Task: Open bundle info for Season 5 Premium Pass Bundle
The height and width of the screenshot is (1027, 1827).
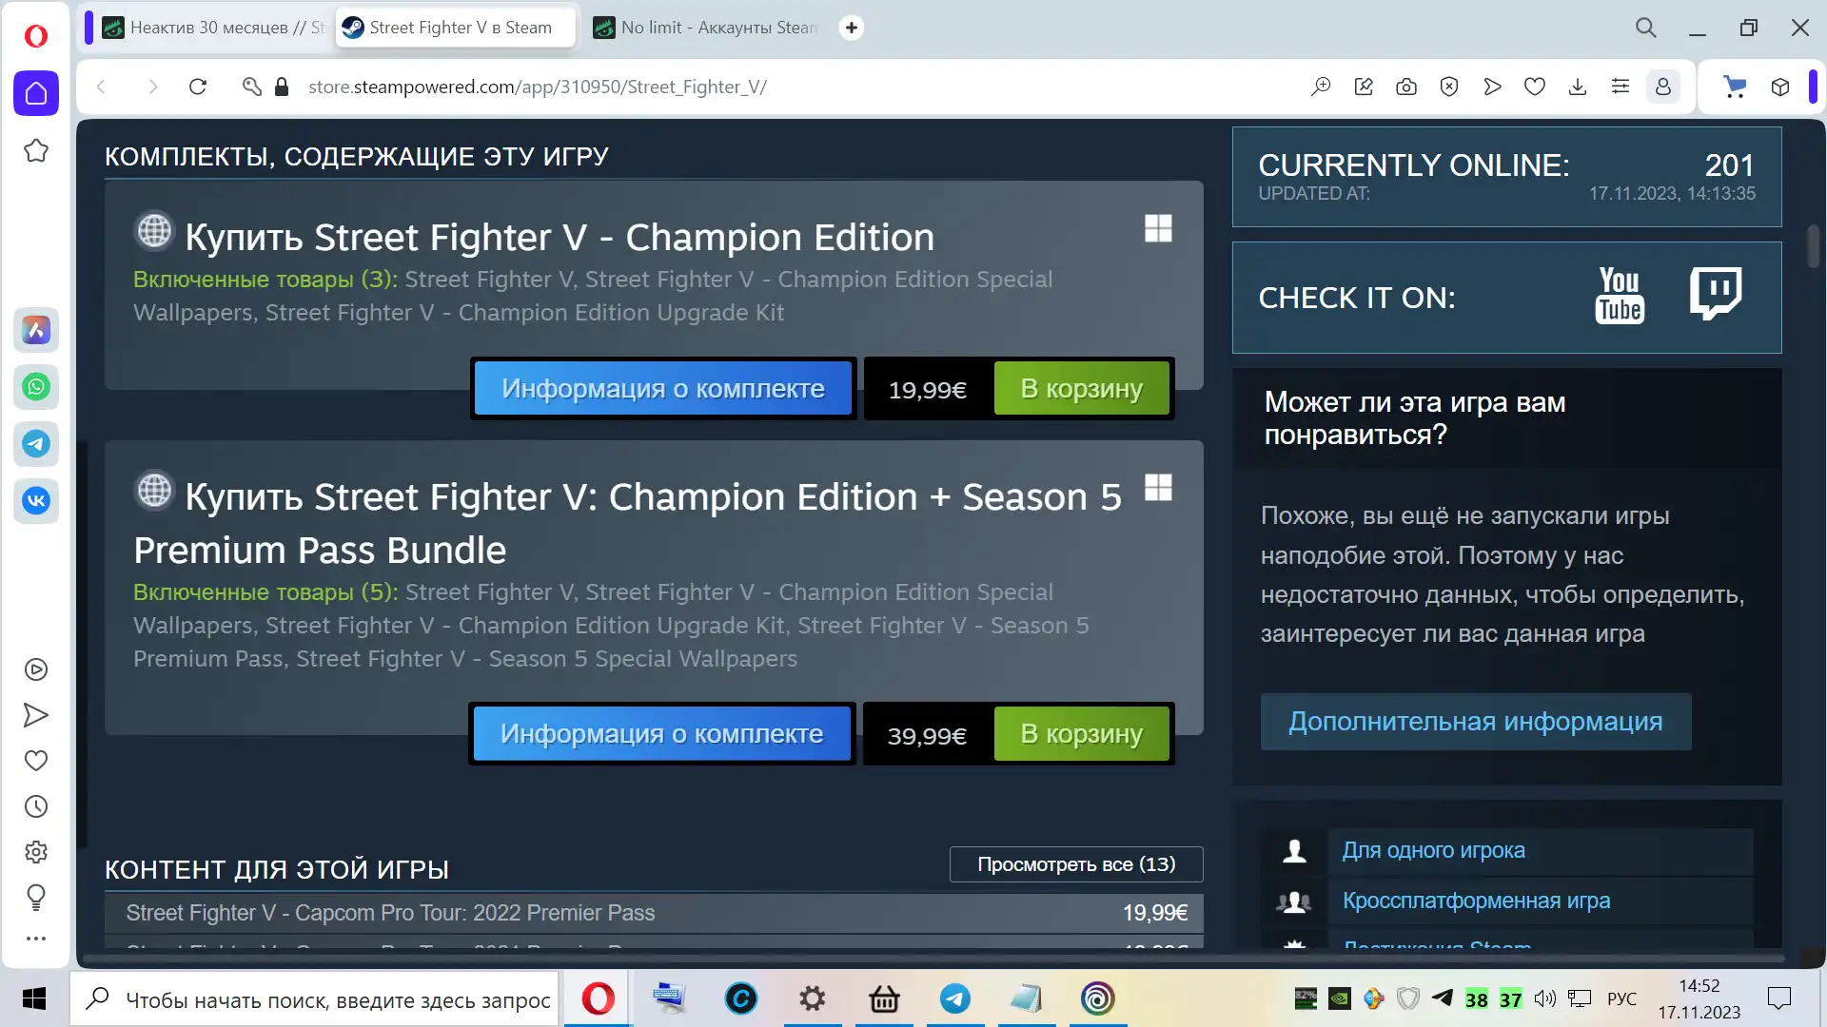Action: pyautogui.click(x=661, y=734)
